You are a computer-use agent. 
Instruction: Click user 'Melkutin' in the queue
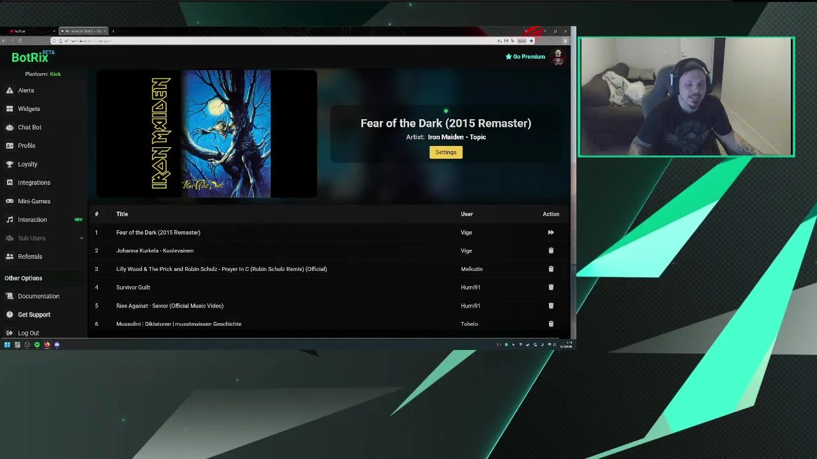click(x=472, y=269)
